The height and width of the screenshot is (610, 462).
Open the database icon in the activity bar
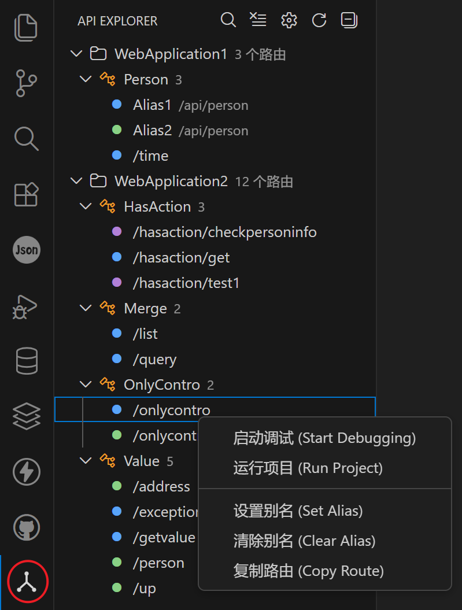pos(26,361)
